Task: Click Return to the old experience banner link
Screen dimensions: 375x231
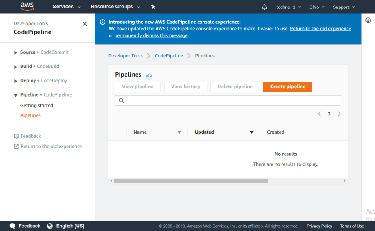Action: pyautogui.click(x=320, y=29)
